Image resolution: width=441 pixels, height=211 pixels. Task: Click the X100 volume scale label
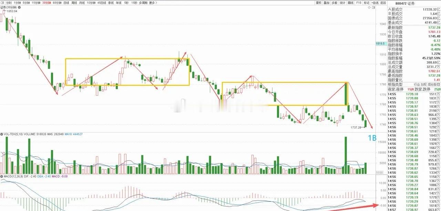point(380,172)
